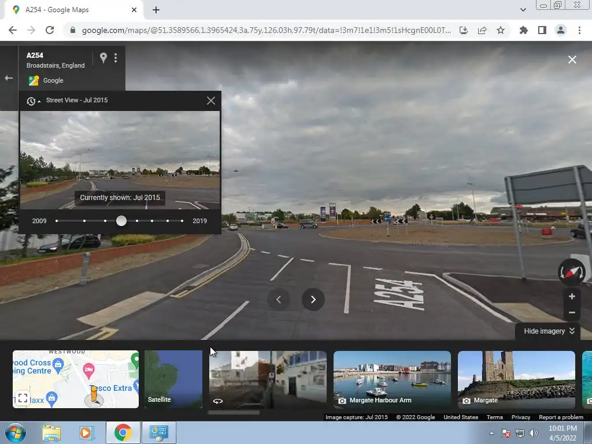Move to previous Street View position
This screenshot has width=592, height=444.
click(279, 300)
